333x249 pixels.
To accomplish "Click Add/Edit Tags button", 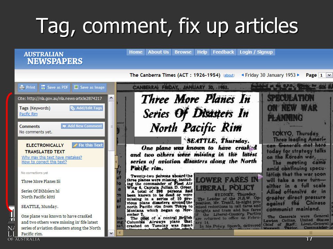I will point(86,108).
